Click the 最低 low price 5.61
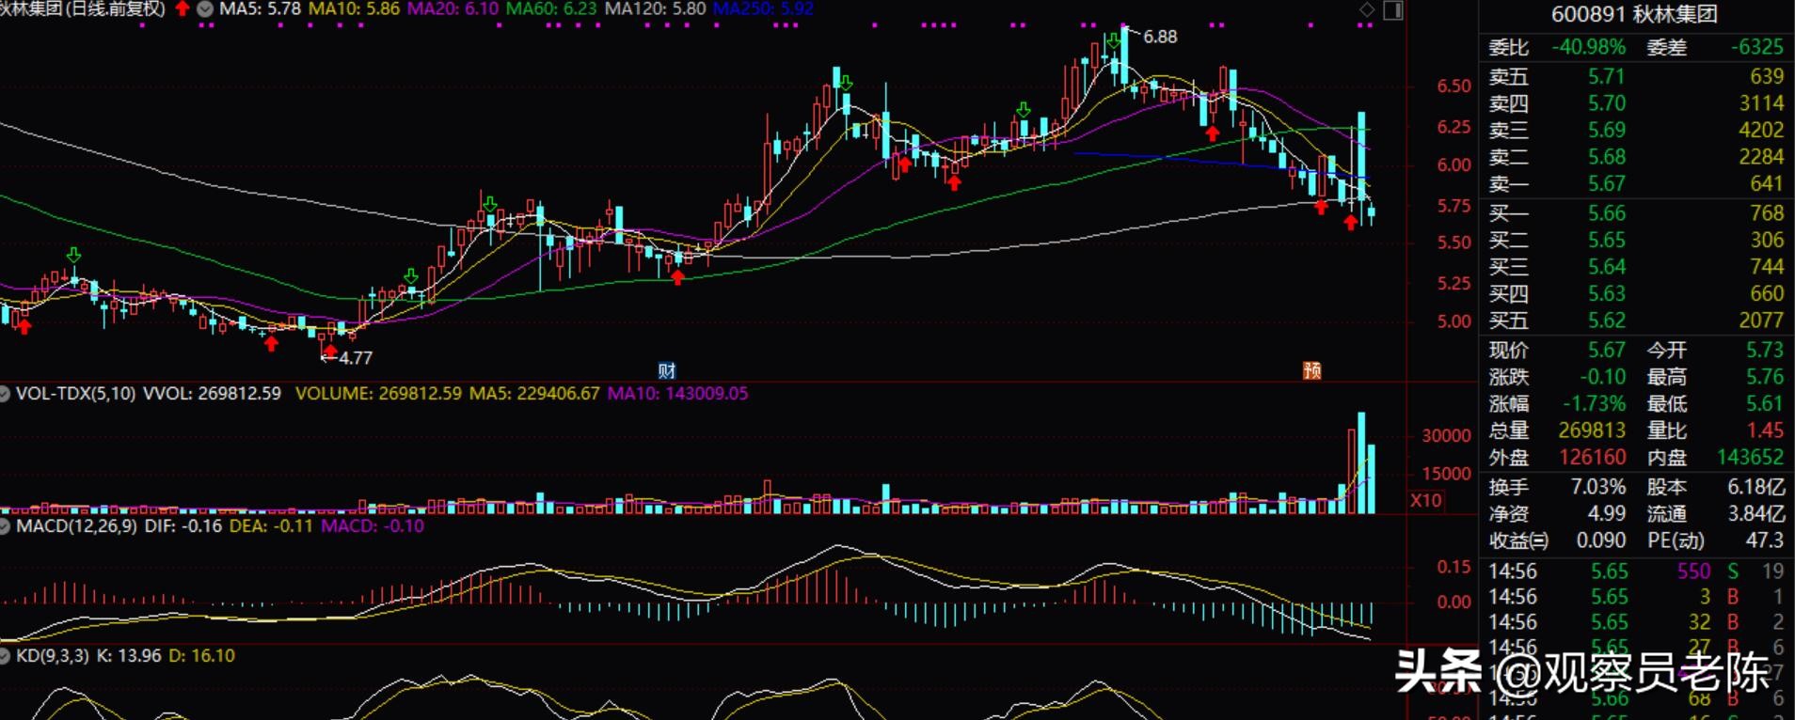The image size is (1795, 720). point(1765,404)
